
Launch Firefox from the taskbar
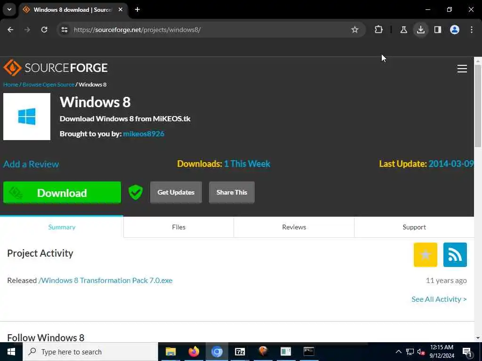193,352
